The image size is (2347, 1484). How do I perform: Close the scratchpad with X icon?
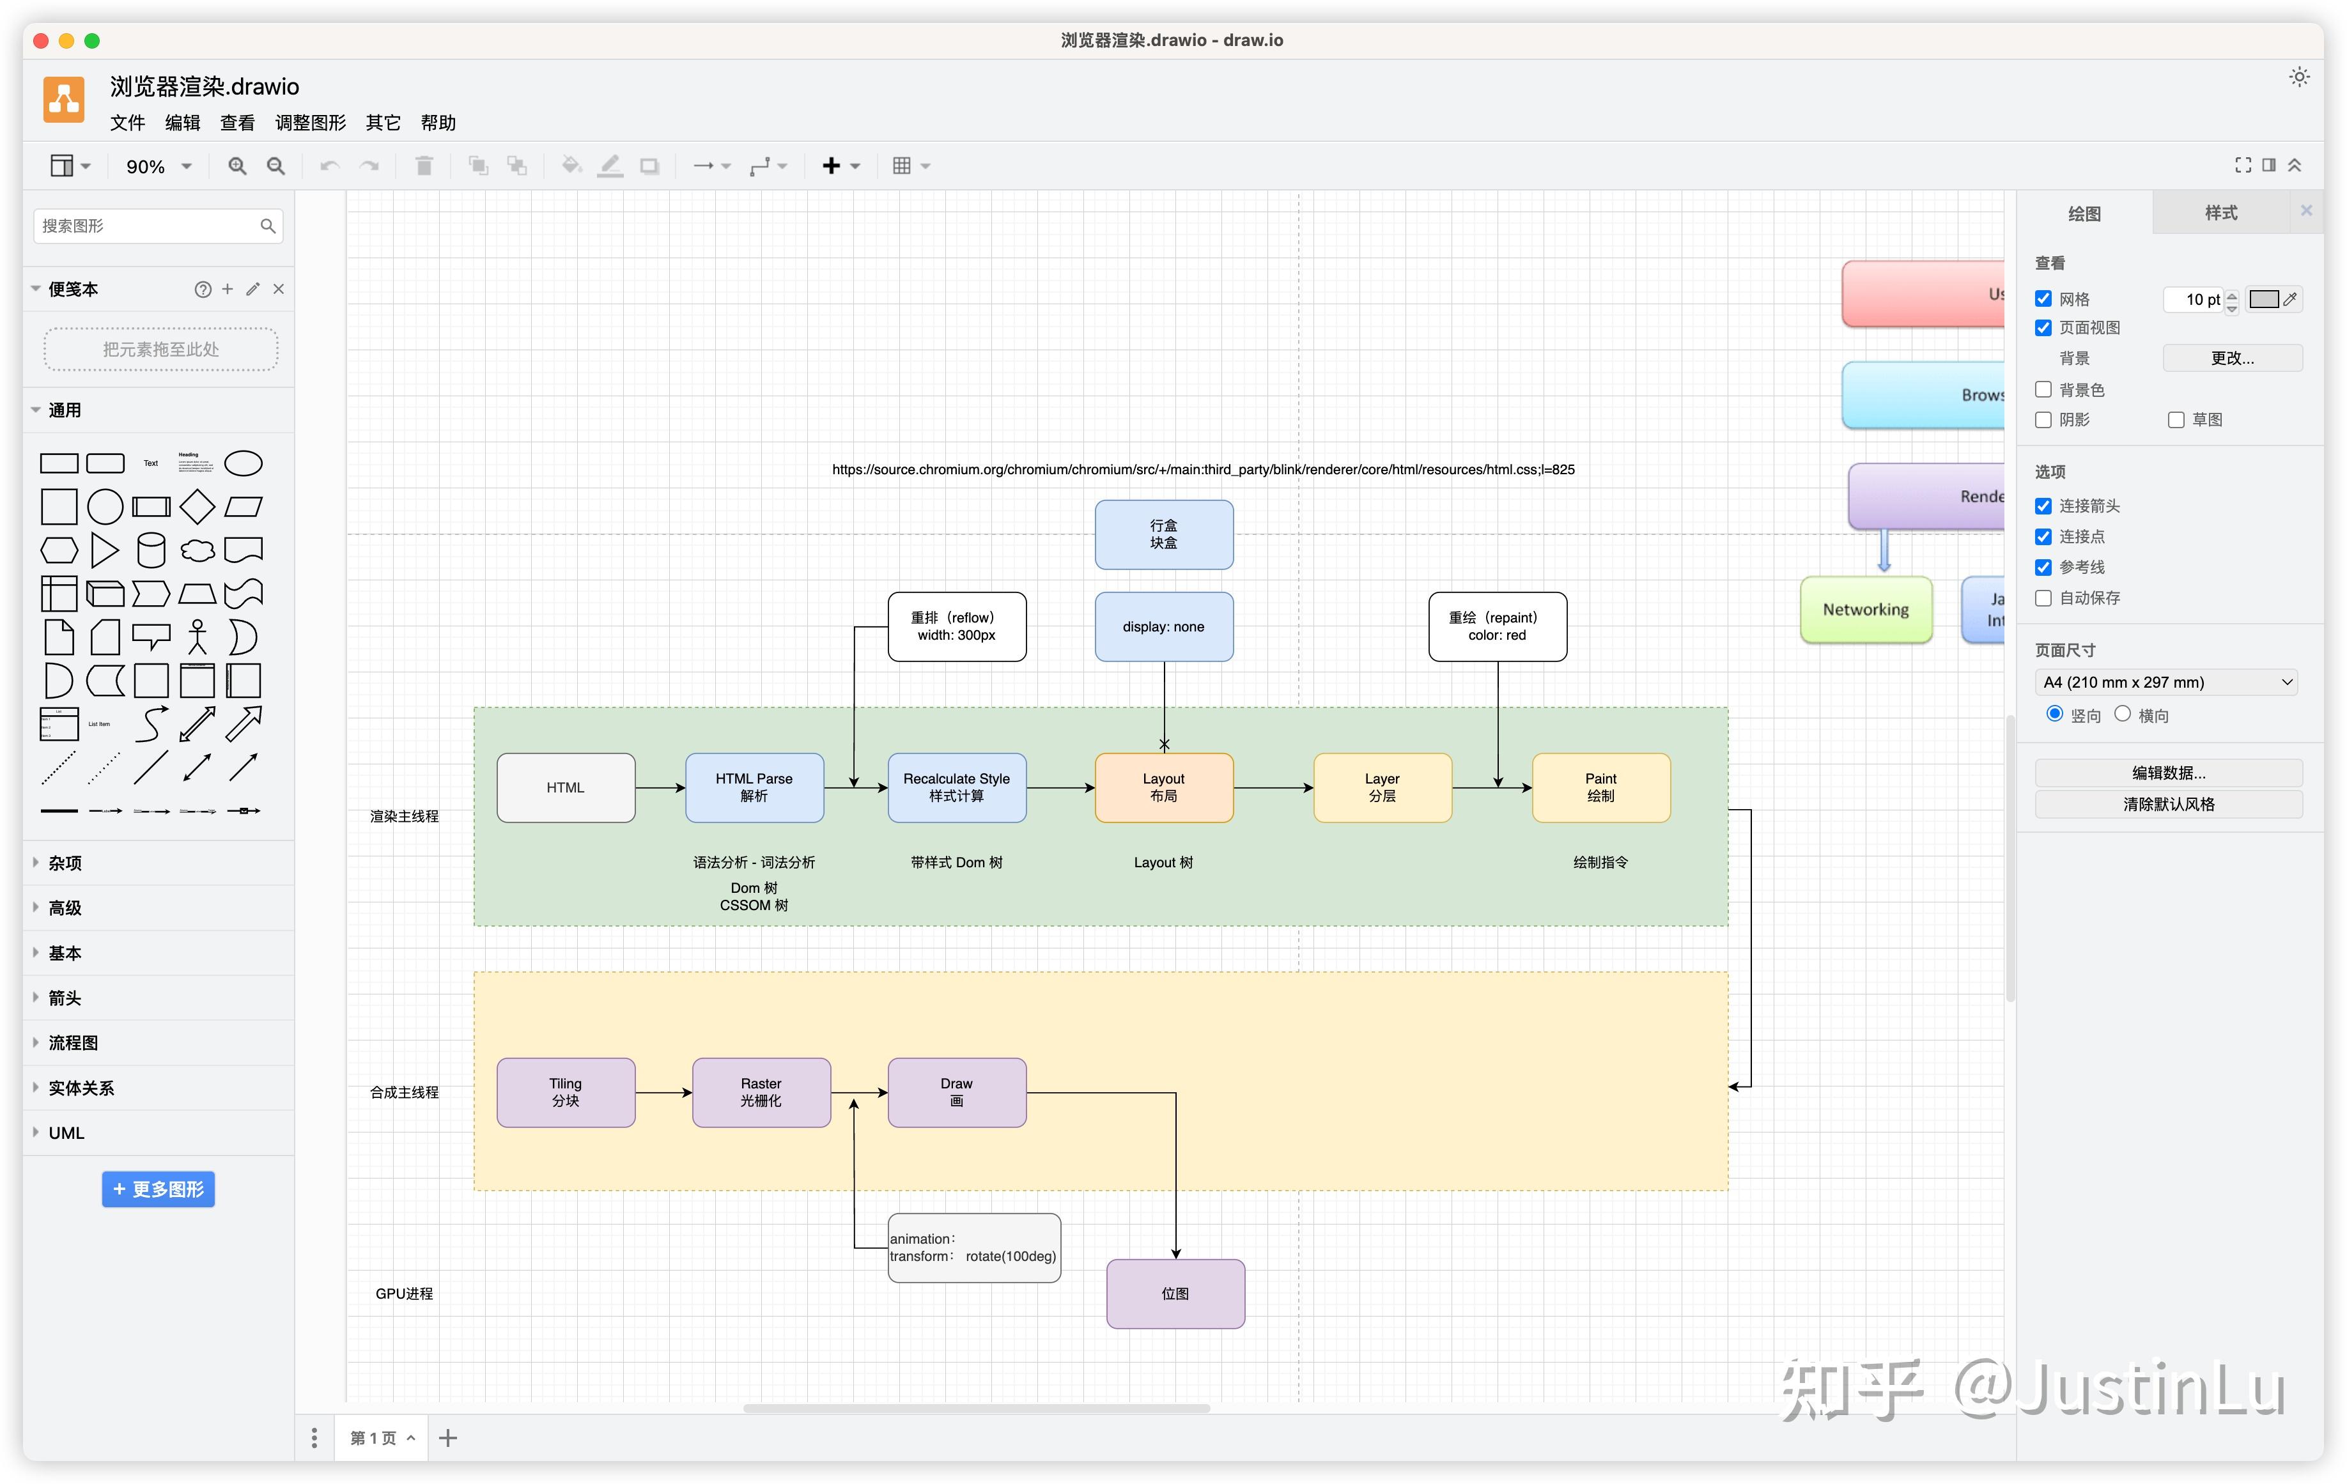279,288
